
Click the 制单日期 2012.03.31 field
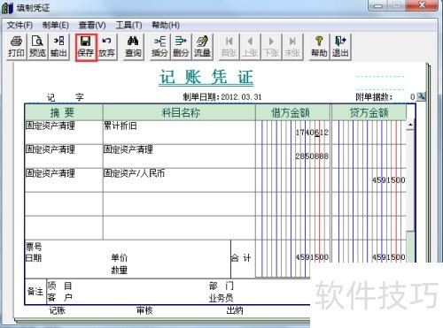pyautogui.click(x=222, y=97)
